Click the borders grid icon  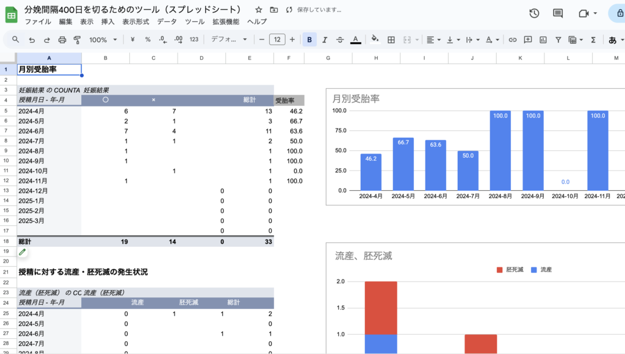391,40
